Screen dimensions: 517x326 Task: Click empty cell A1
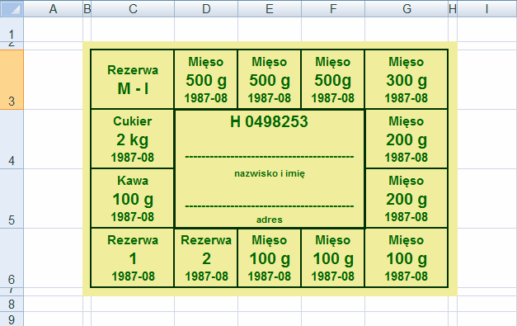53,30
